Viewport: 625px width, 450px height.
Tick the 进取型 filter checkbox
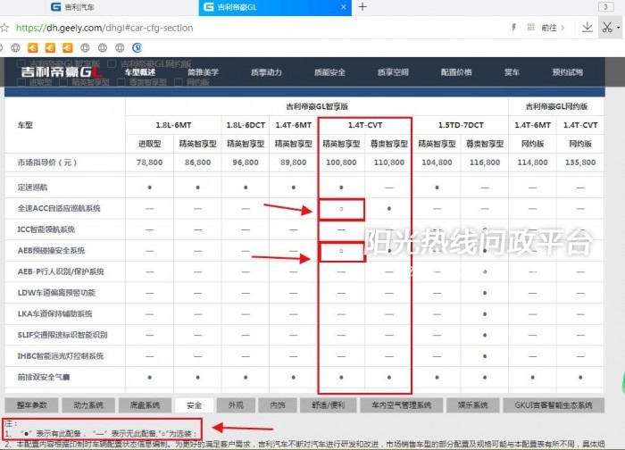pyautogui.click(x=21, y=81)
